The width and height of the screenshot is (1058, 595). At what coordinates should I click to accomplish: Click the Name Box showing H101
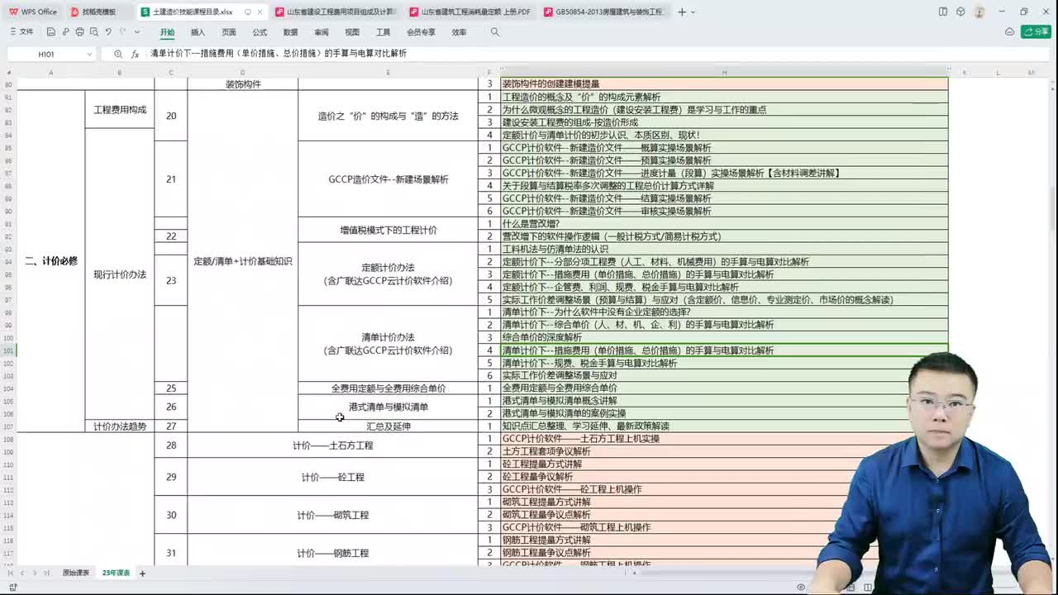(46, 54)
